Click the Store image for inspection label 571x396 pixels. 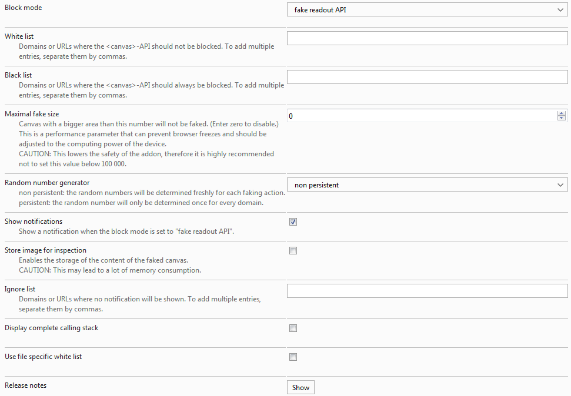click(x=45, y=250)
